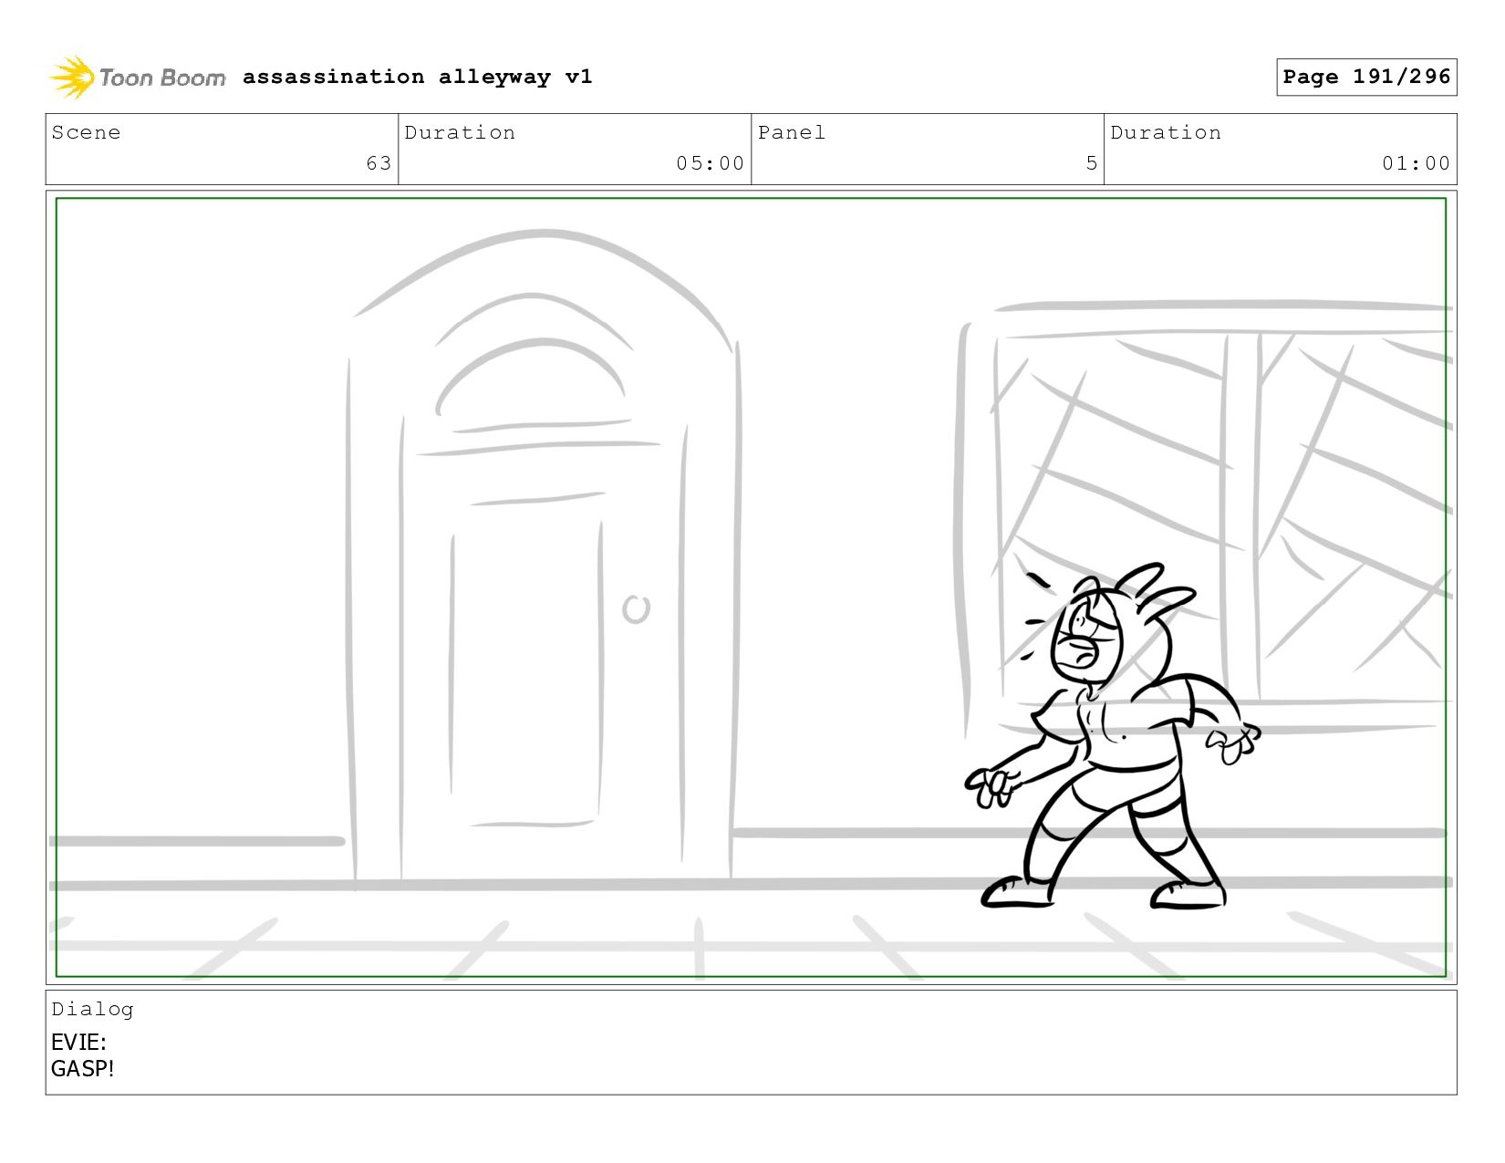
Task: Click the Panel label
Action: click(791, 132)
